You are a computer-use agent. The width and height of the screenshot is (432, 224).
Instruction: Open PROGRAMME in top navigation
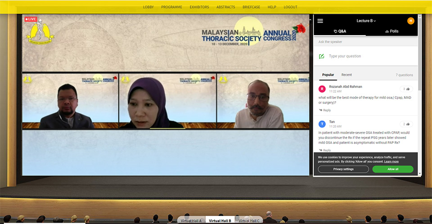click(x=171, y=7)
